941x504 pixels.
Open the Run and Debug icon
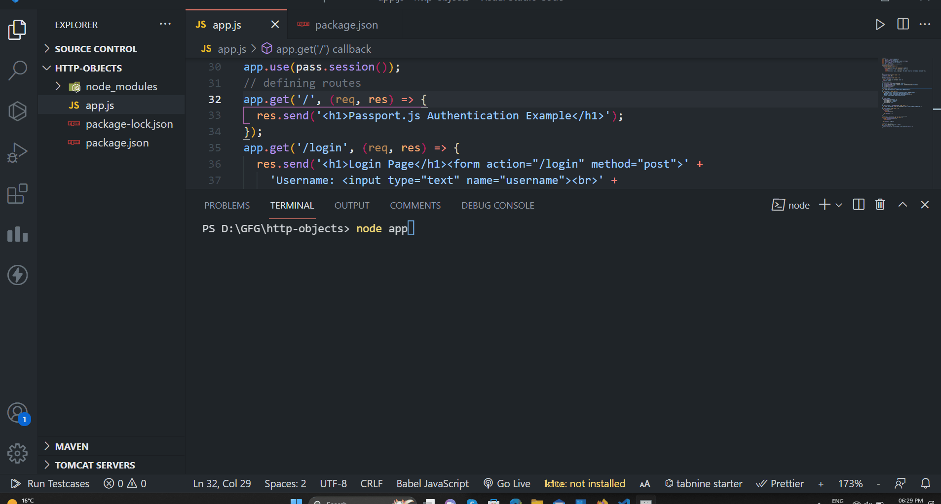tap(18, 152)
